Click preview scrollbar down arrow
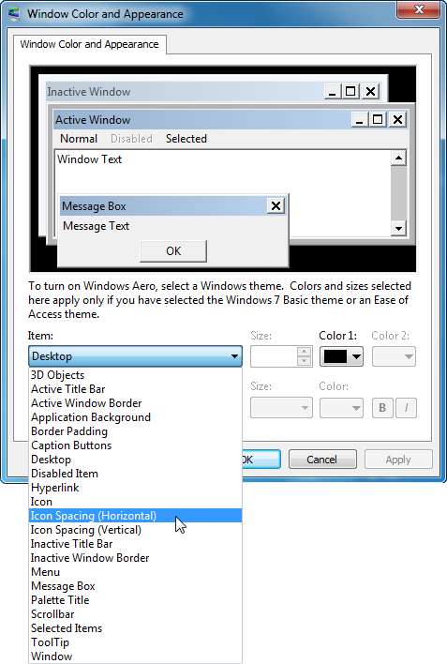Viewport: 447px width, 664px height. (x=398, y=229)
